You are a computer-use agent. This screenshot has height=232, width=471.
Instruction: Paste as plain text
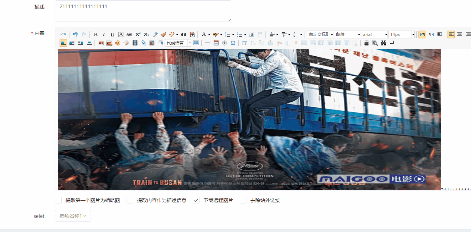pyautogui.click(x=192, y=35)
